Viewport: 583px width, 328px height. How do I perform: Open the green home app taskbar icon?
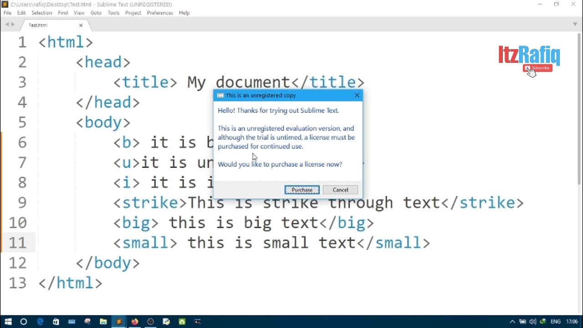[x=182, y=322]
